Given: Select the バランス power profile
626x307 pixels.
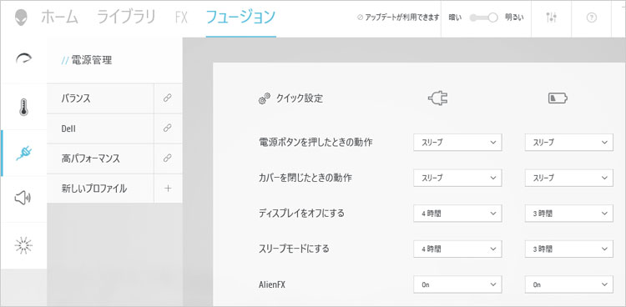Looking at the screenshot, I should tap(100, 98).
